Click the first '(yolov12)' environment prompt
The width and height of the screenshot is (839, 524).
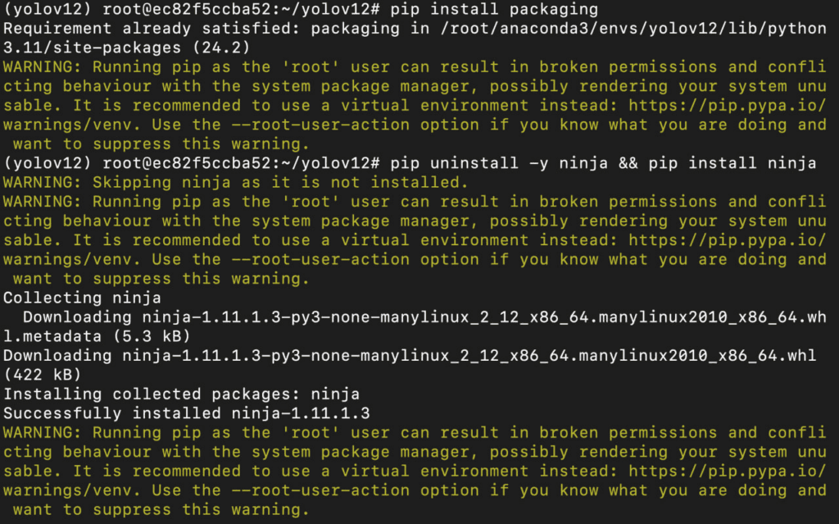(47, 9)
